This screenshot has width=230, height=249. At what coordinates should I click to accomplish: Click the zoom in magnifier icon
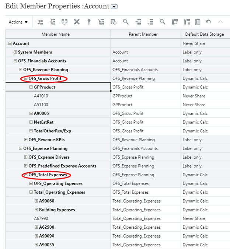click(126, 22)
